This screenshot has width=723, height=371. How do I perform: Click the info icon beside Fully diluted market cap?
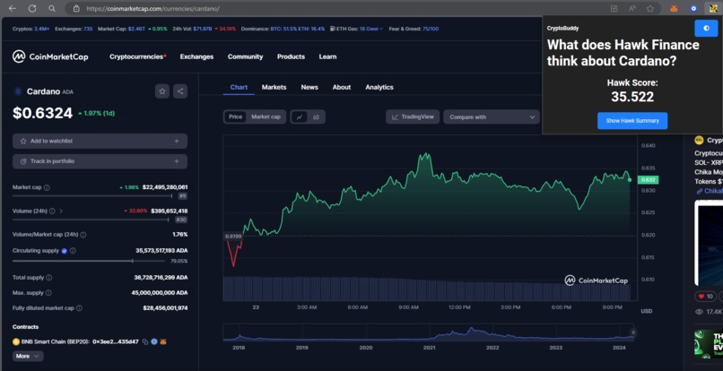pyautogui.click(x=79, y=308)
